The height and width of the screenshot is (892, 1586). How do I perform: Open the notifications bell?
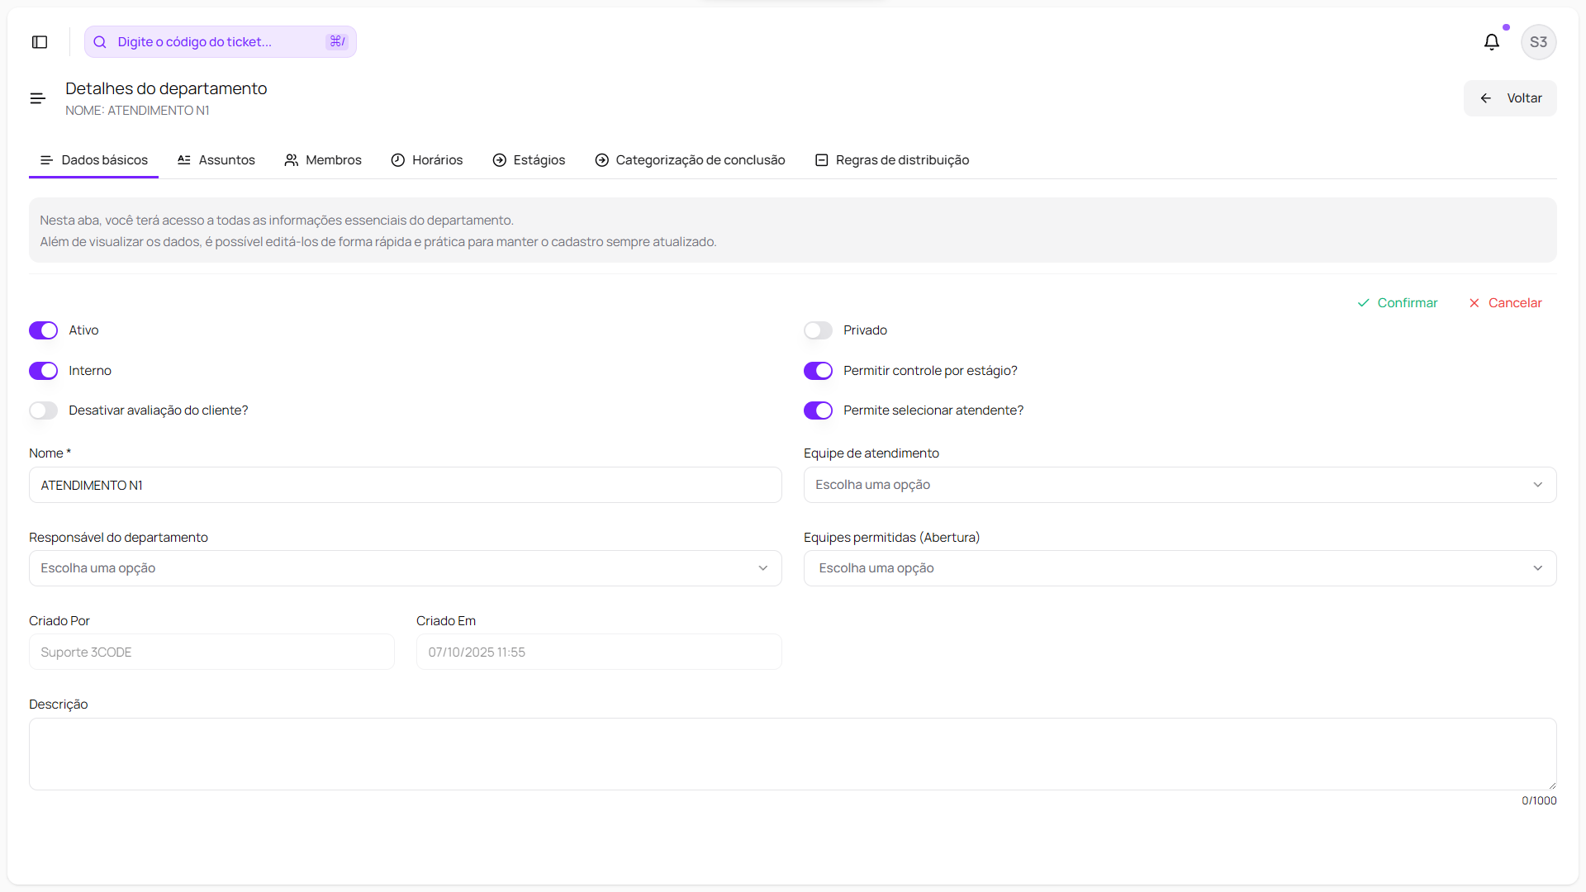(x=1491, y=42)
